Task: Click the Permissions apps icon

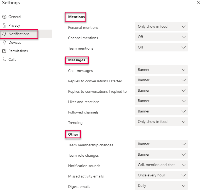Action: click(x=4, y=51)
